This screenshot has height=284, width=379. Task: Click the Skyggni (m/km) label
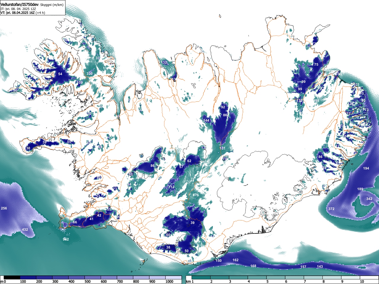tap(52, 5)
